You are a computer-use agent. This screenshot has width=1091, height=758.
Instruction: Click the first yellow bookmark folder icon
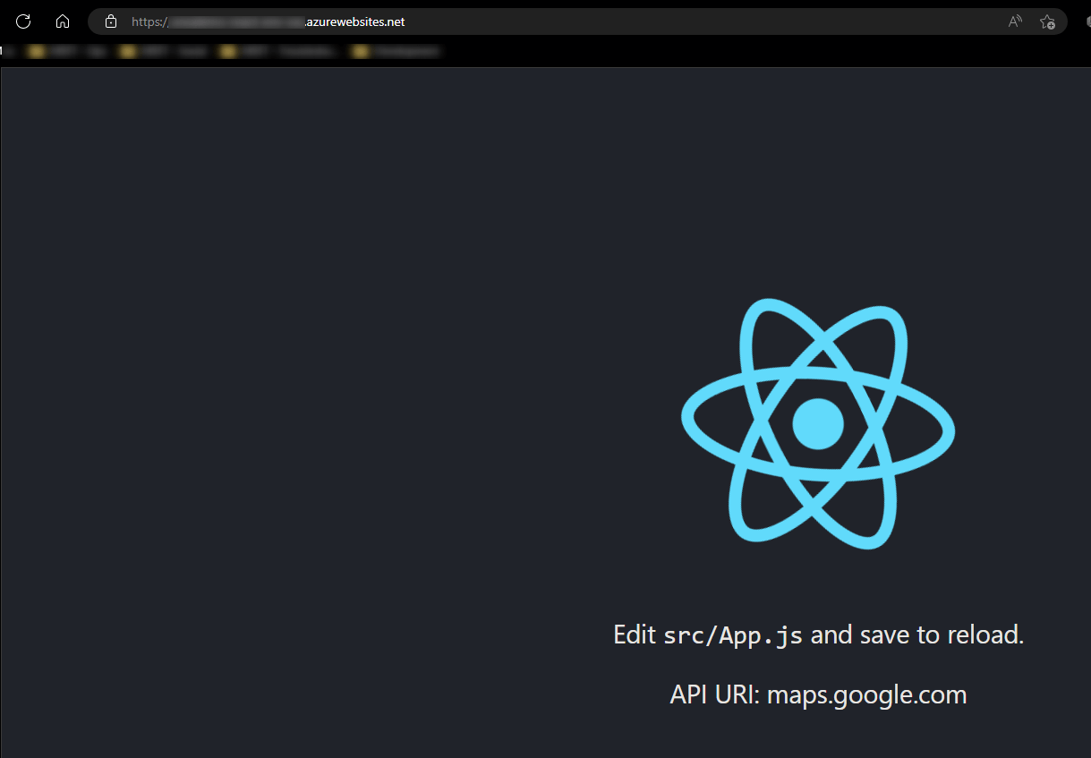coord(36,51)
